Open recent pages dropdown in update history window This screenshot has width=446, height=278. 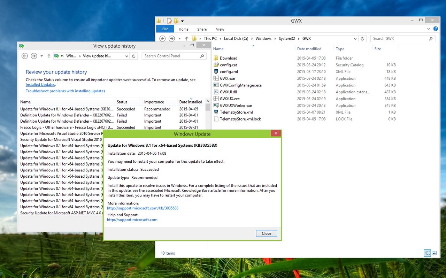[41, 56]
